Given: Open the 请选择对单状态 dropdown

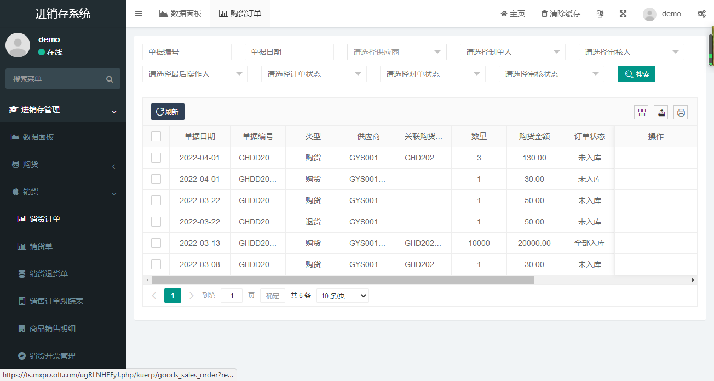Looking at the screenshot, I should coord(433,74).
